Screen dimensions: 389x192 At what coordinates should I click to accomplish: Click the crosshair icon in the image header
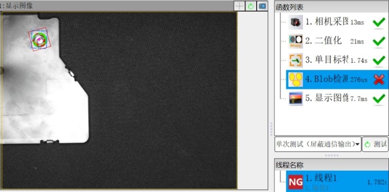click(x=239, y=6)
